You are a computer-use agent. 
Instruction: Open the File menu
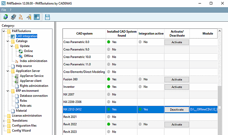[4, 10]
